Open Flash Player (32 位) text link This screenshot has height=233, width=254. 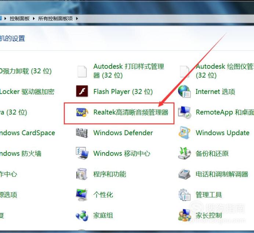[123, 92]
